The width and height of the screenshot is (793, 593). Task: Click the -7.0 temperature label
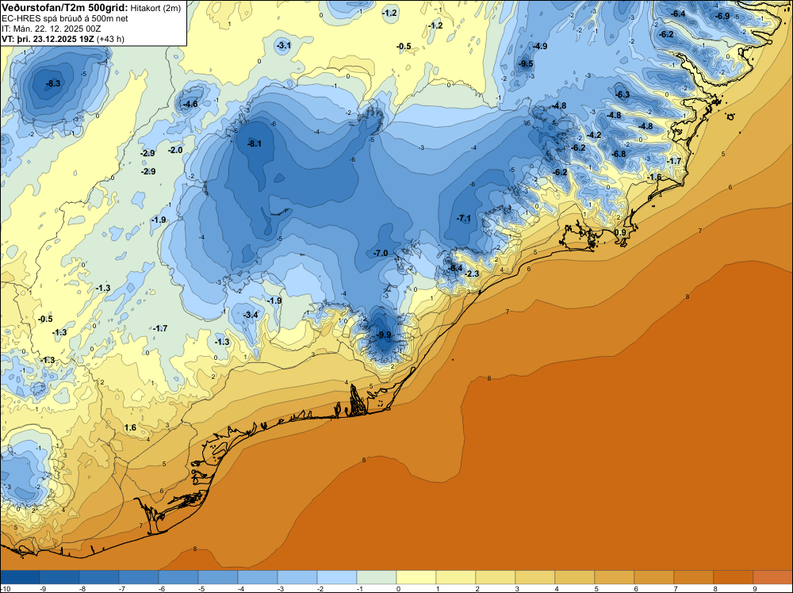click(381, 253)
